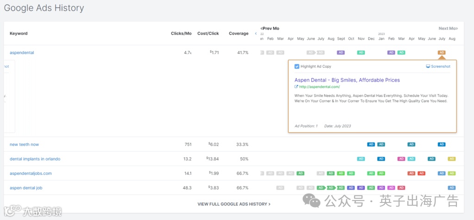Viewport: 474px width, 220px height.
Task: Sort by the Keyword column header
Action: pyautogui.click(x=19, y=34)
